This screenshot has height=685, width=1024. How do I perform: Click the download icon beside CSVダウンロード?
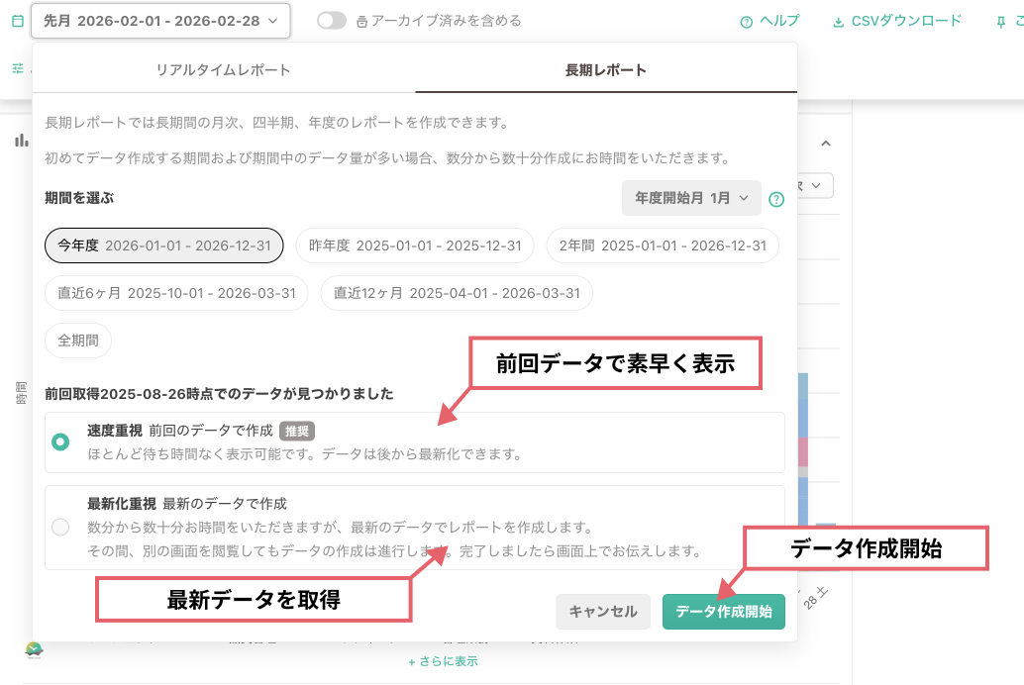[840, 20]
